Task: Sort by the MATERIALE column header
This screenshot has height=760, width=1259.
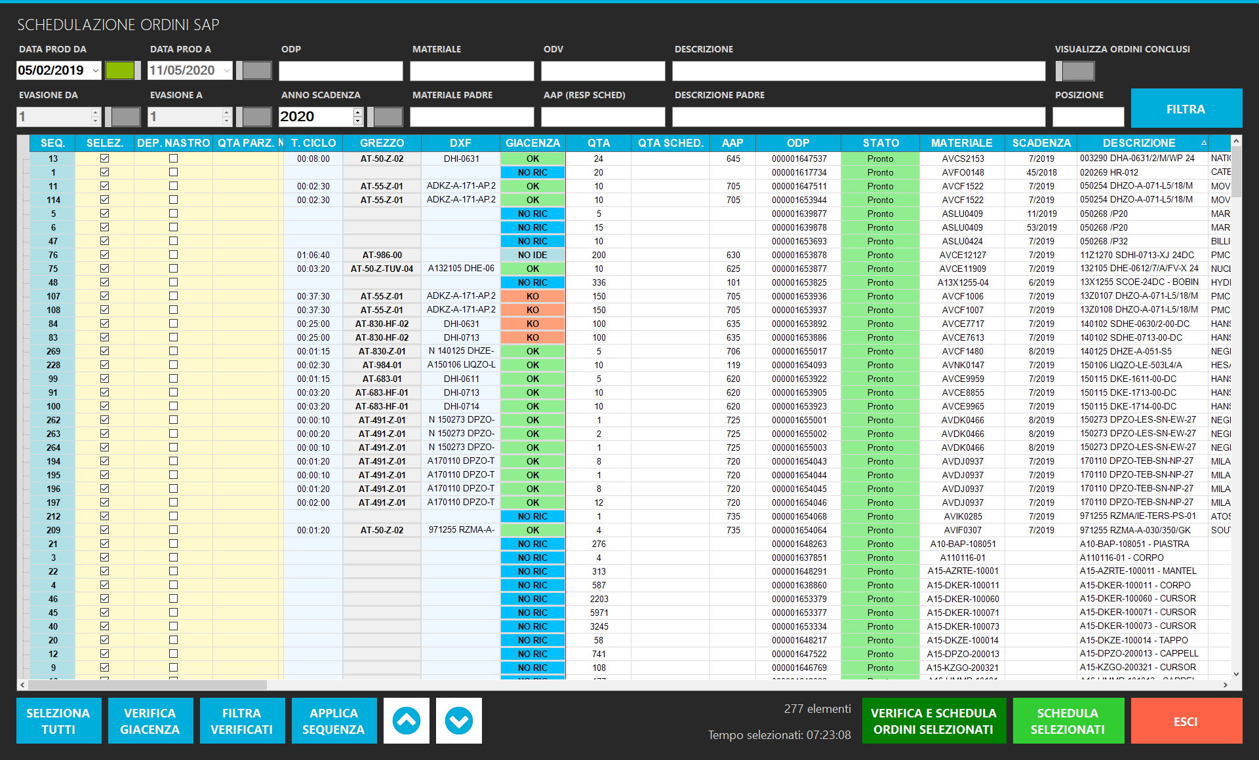Action: (x=962, y=143)
